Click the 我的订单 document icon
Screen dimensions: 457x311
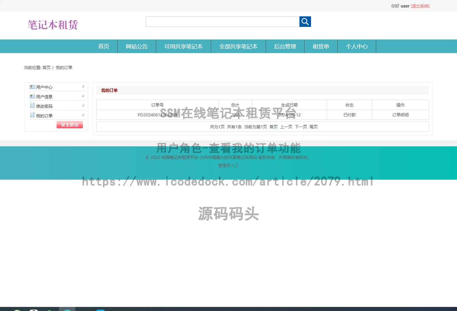pyautogui.click(x=32, y=115)
